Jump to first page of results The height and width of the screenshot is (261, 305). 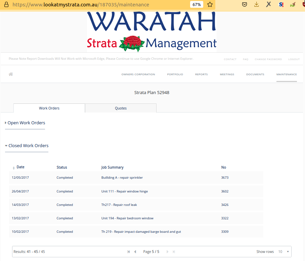pyautogui.click(x=129, y=252)
